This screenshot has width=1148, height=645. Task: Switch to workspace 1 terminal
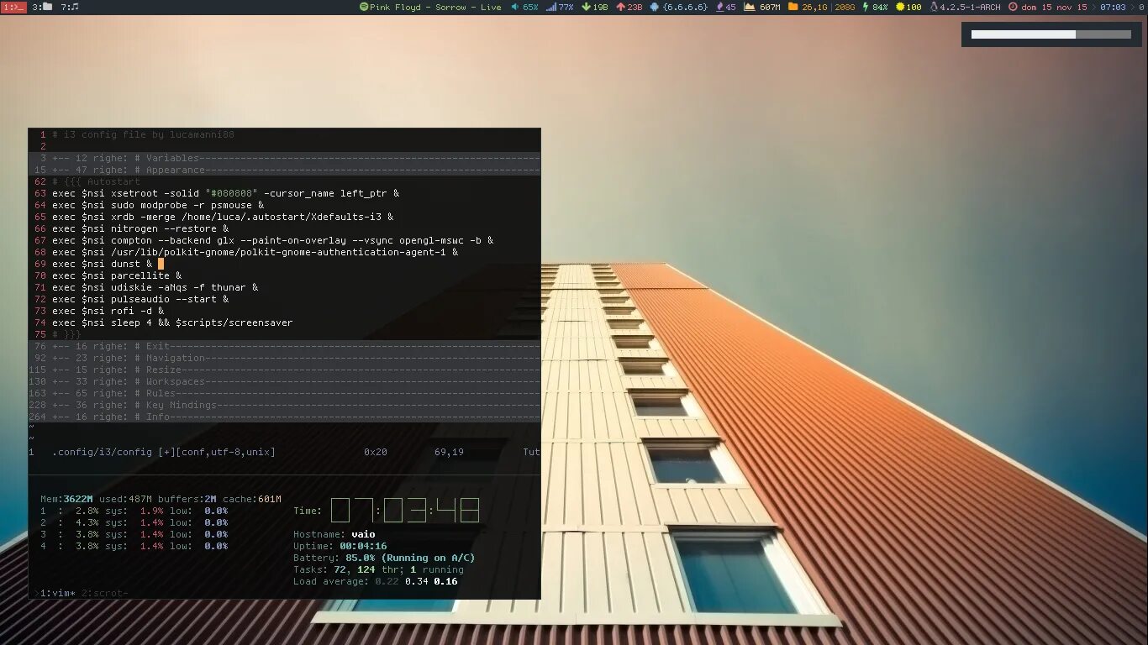[x=13, y=7]
